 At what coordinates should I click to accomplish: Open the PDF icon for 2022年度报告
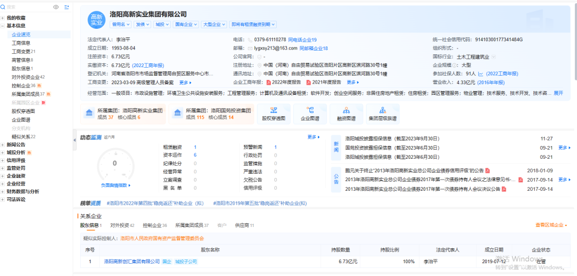(x=269, y=82)
